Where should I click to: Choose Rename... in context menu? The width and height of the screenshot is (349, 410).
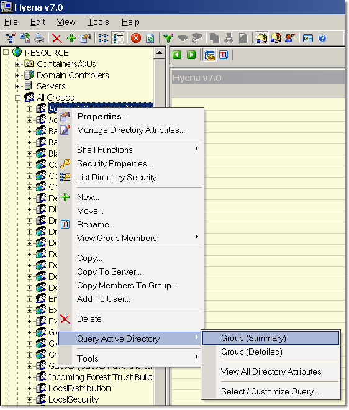click(130, 224)
